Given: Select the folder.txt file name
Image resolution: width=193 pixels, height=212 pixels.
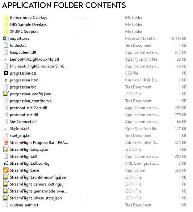Looking at the screenshot, I should 18,45.
